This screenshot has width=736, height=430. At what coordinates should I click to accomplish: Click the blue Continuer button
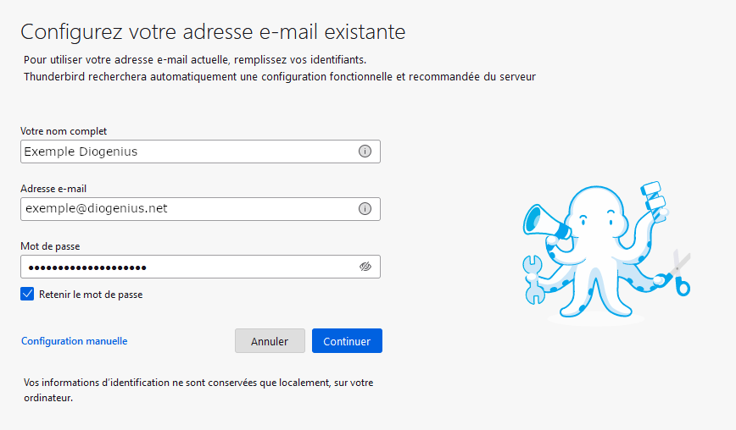pyautogui.click(x=347, y=341)
